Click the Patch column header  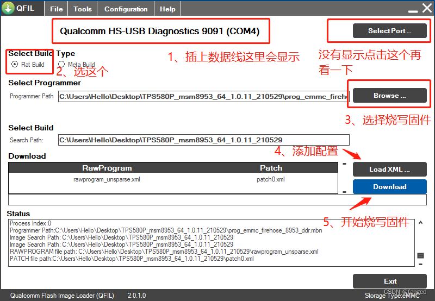point(271,168)
